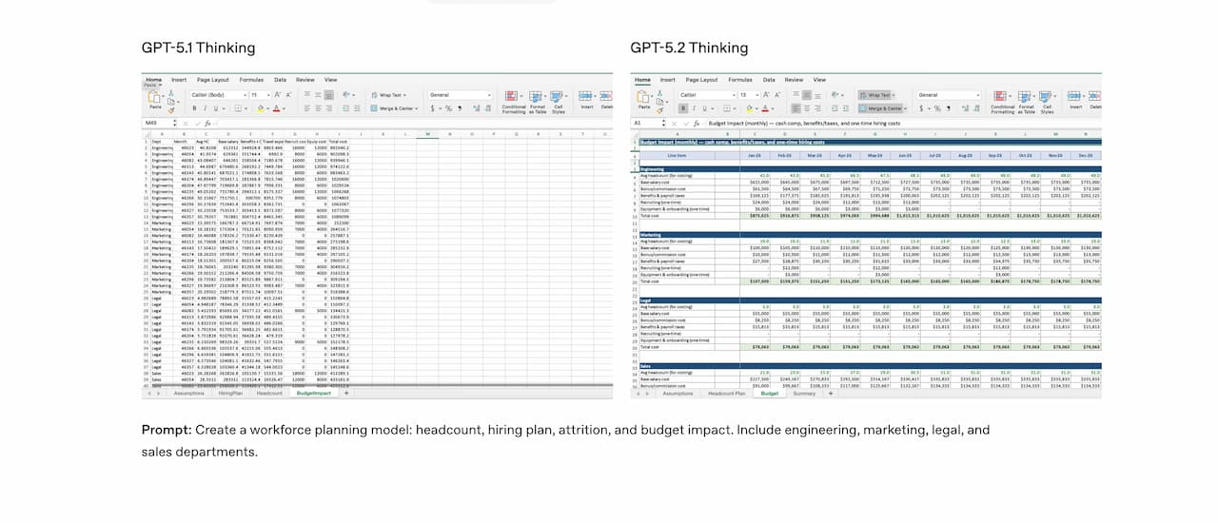The width and height of the screenshot is (1218, 523).
Task: Click percent style icon in GPT-5.1 spreadsheet
Action: (447, 108)
